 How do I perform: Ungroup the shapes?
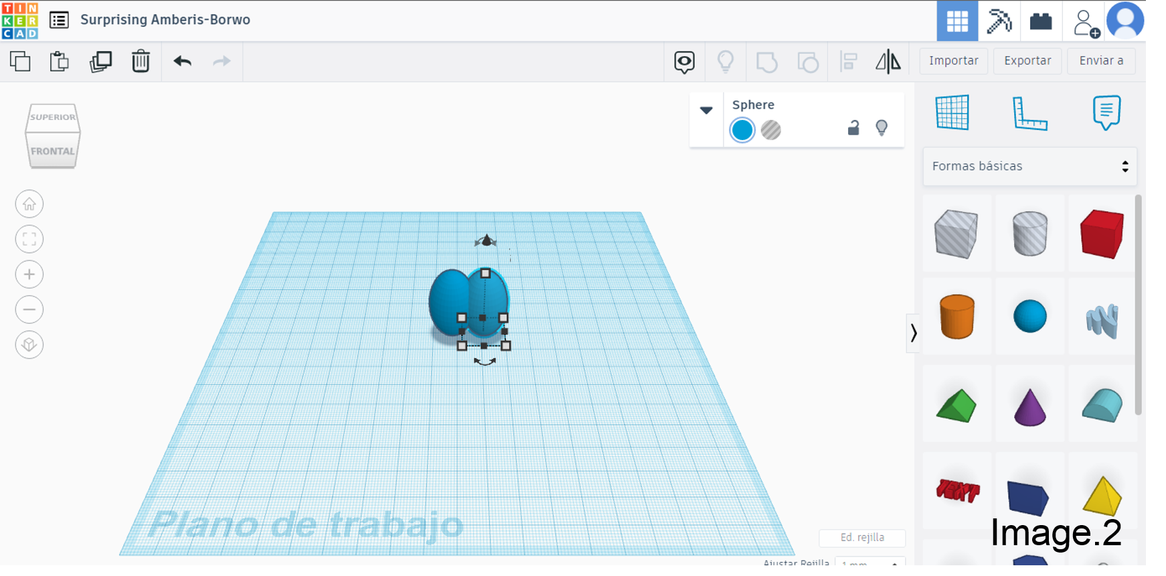pyautogui.click(x=808, y=62)
